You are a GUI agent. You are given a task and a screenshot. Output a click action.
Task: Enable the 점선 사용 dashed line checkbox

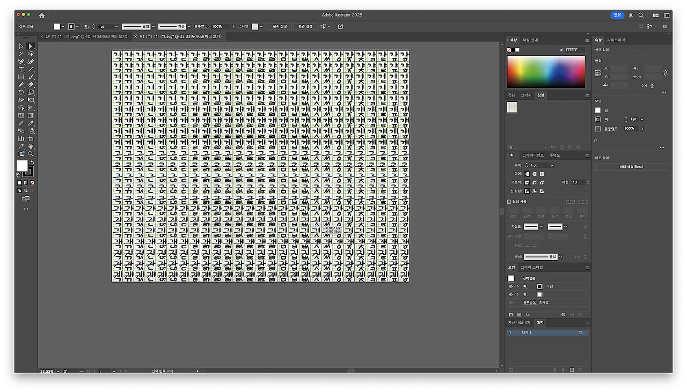click(509, 202)
